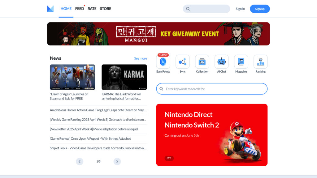The width and height of the screenshot is (317, 178).
Task: Open the Nintendo Direct Switch 2 banner
Action: (212, 135)
